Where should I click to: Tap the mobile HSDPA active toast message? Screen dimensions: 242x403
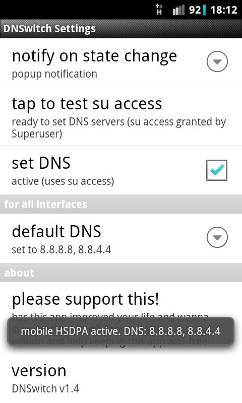120,331
